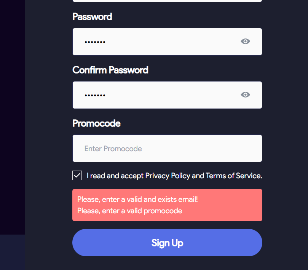The width and height of the screenshot is (308, 270).
Task: Show the Password field's hidden characters
Action: click(x=246, y=42)
